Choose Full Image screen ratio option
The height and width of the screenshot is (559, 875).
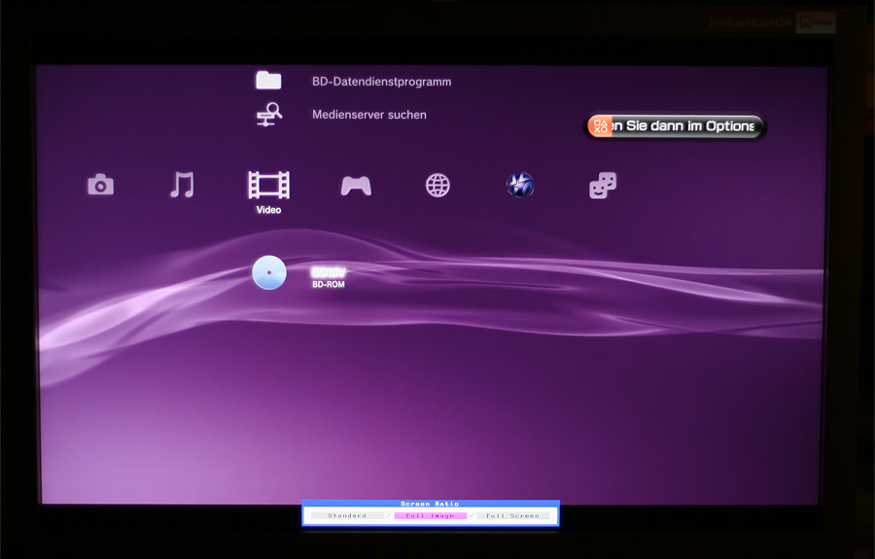[430, 515]
